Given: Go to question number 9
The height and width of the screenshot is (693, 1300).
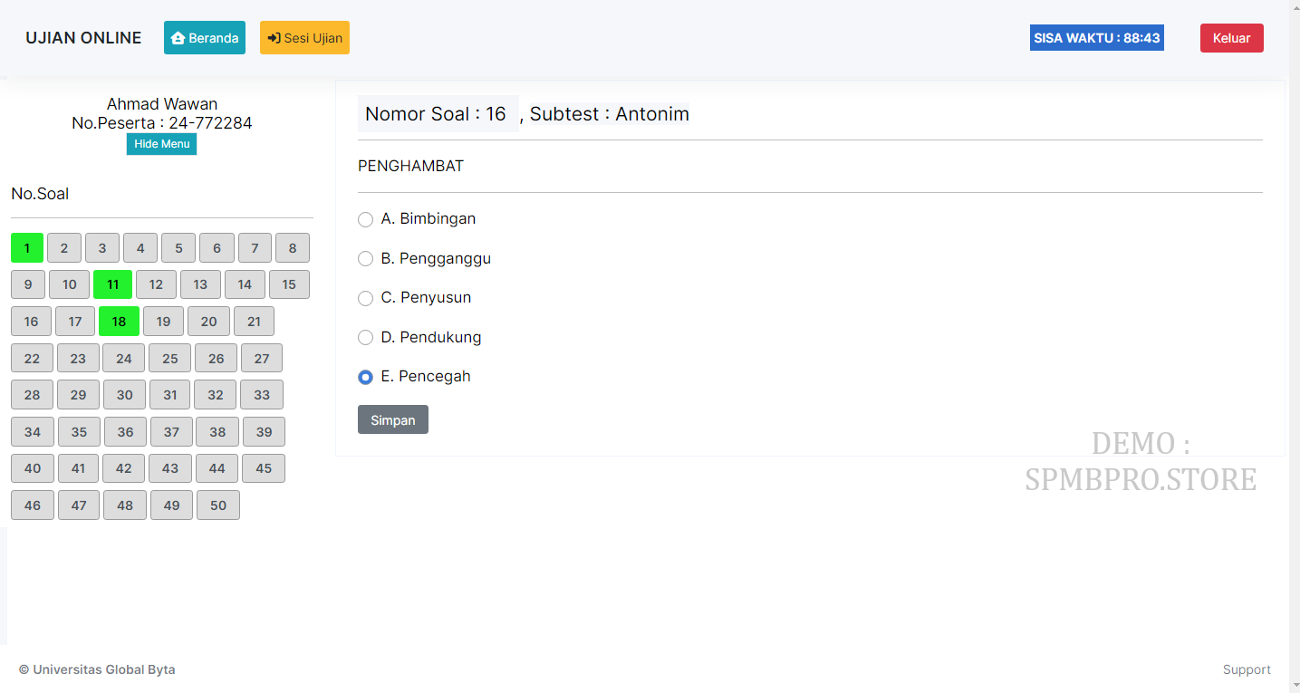Looking at the screenshot, I should click(28, 284).
